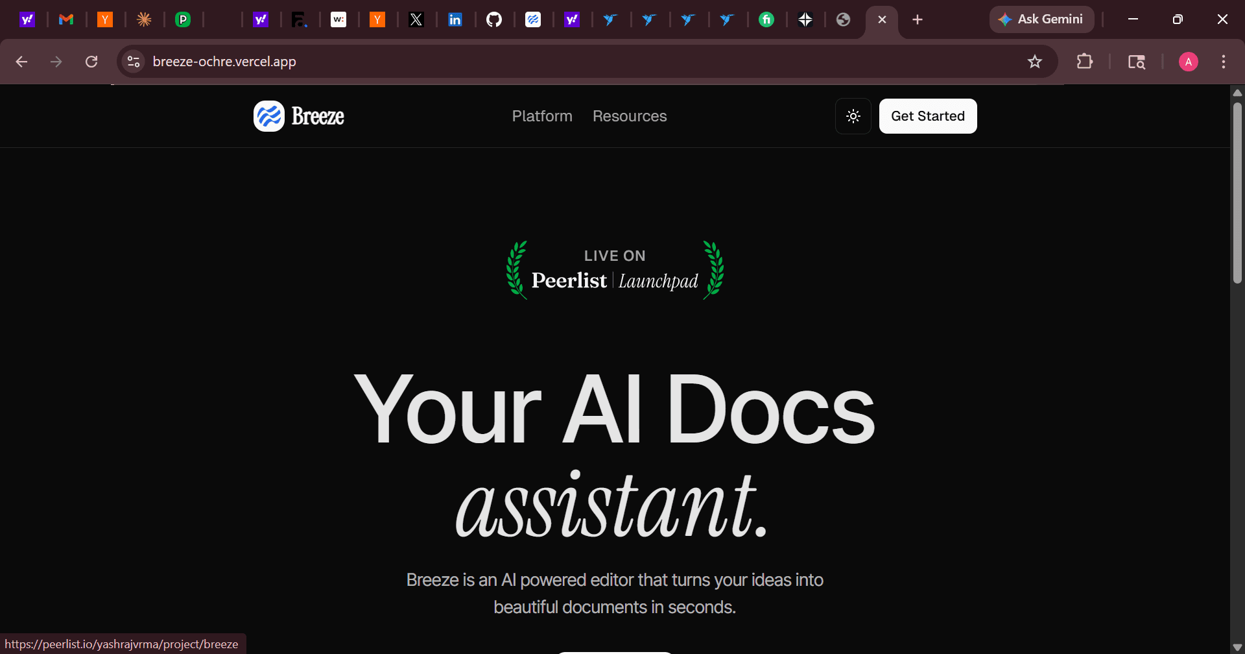Switch to the white 'w:' favicon tab
The width and height of the screenshot is (1245, 654).
coord(338,19)
